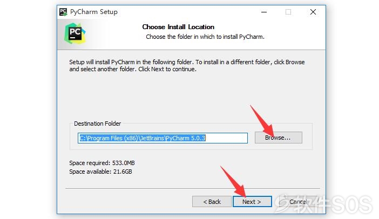Click the Space available 21.6GB text
379x219 pixels.
click(x=100, y=172)
